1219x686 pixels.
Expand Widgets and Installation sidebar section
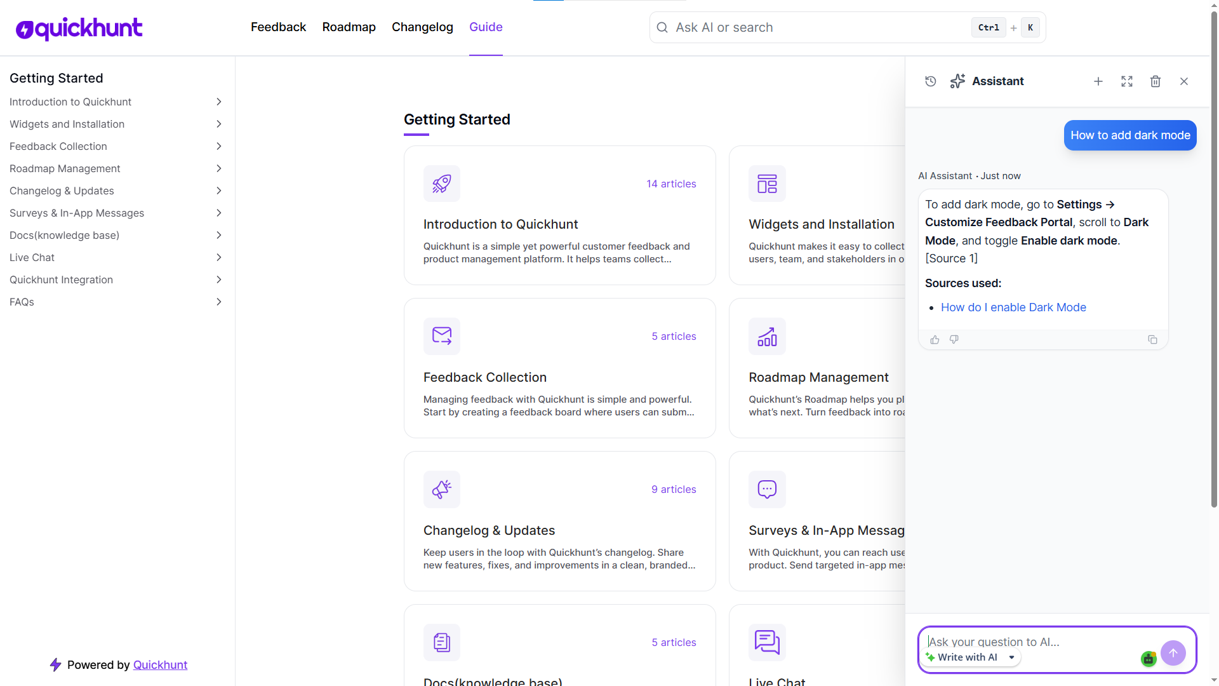coord(219,124)
